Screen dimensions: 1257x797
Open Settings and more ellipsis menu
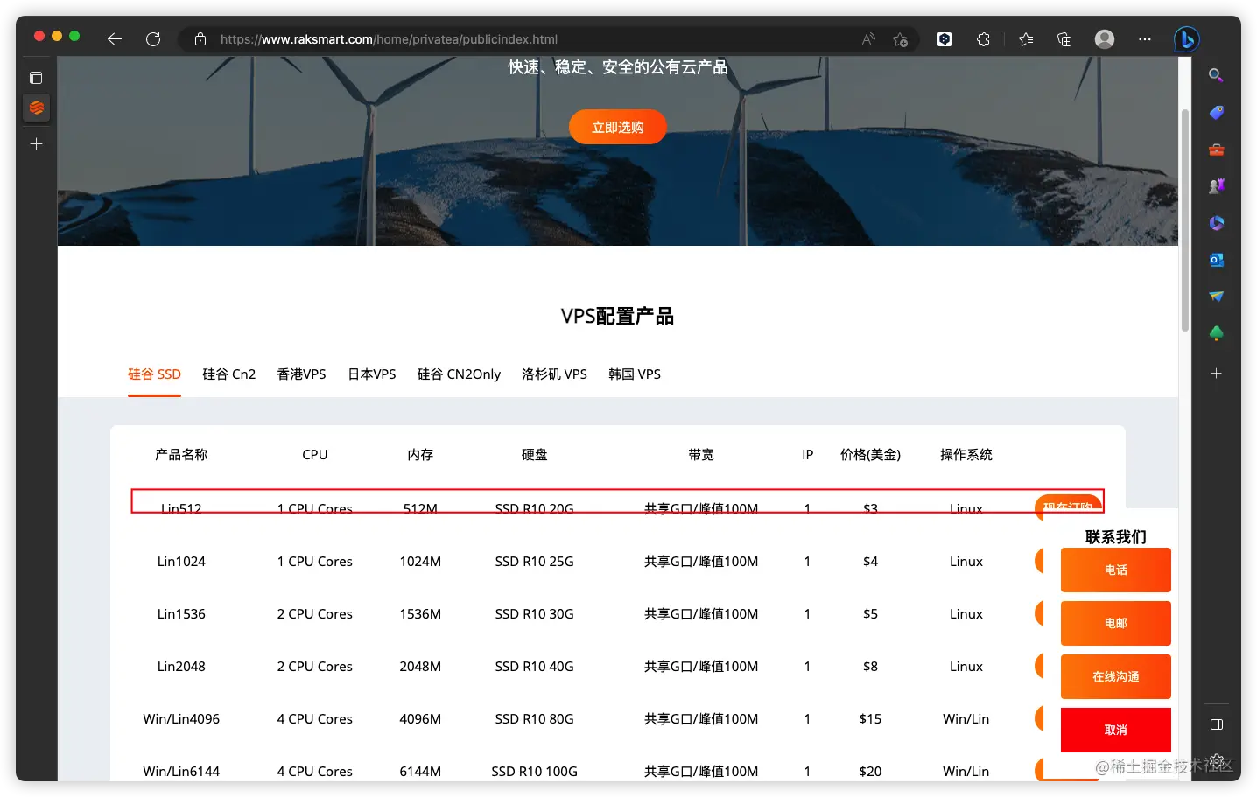click(1145, 39)
